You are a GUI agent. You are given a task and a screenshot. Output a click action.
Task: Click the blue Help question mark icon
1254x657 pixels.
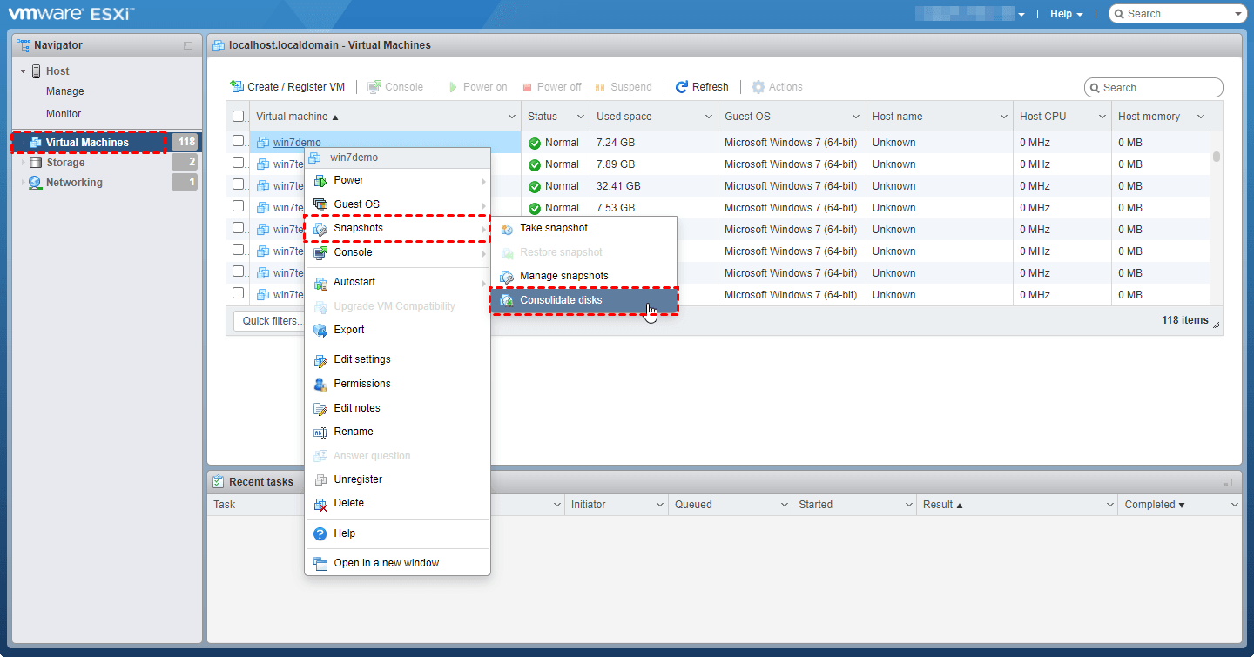tap(320, 533)
